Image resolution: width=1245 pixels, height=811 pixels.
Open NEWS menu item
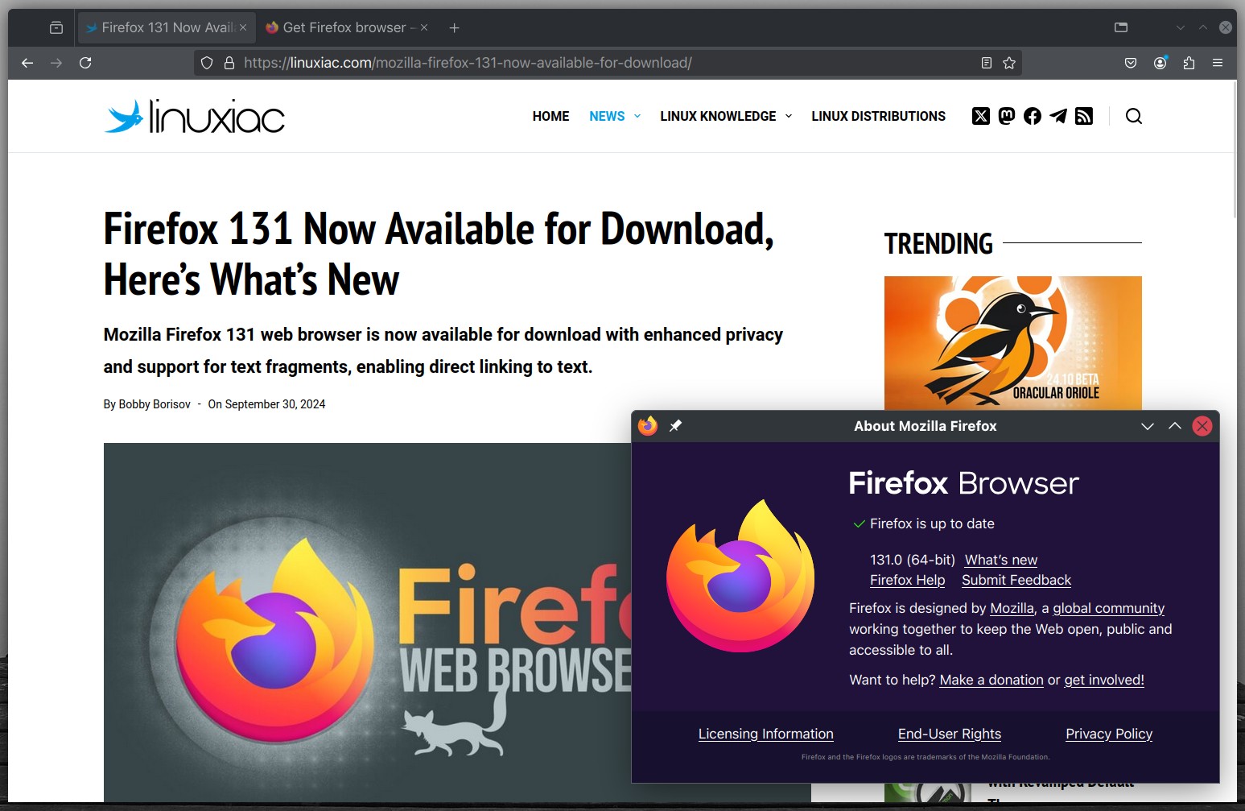point(607,116)
